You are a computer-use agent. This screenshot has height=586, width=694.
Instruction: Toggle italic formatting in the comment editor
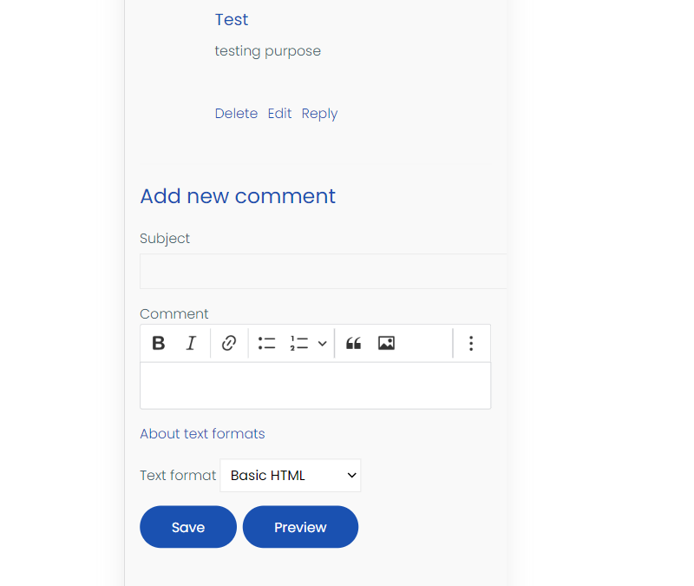(x=191, y=343)
